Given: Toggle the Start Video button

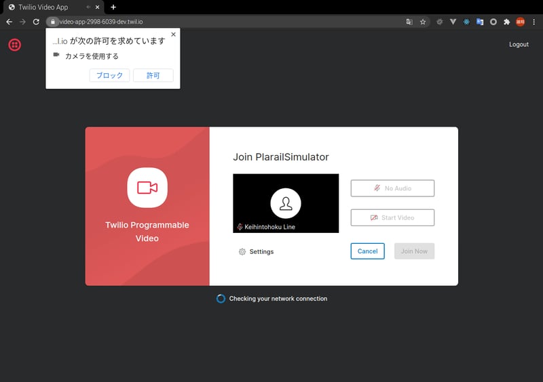Looking at the screenshot, I should pos(392,218).
